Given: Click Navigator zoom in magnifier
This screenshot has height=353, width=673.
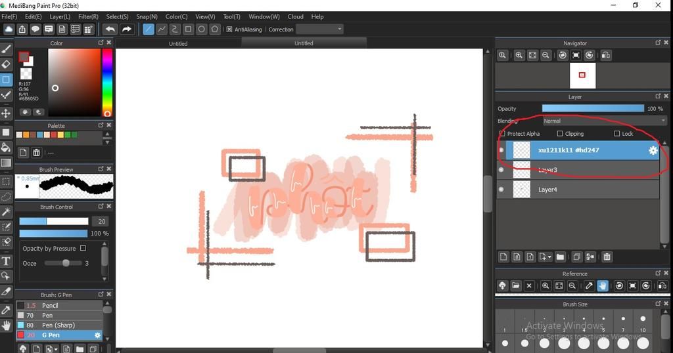Looking at the screenshot, I should pyautogui.click(x=519, y=55).
